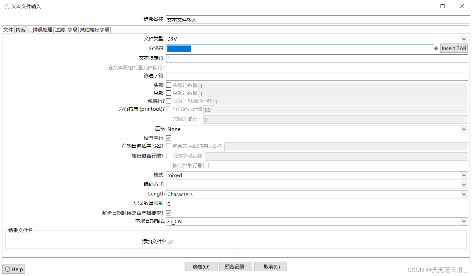This screenshot has width=472, height=276.
Task: Enable the 包装行? checkbox
Action: coord(169,101)
